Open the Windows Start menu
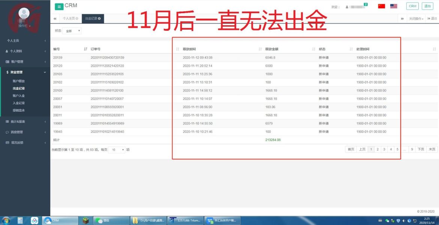Viewport: 439px width, 225px height. click(6, 220)
